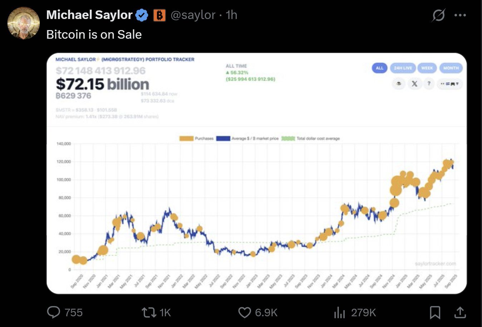Click the X logo icon on the portfolio tracker

click(414, 83)
